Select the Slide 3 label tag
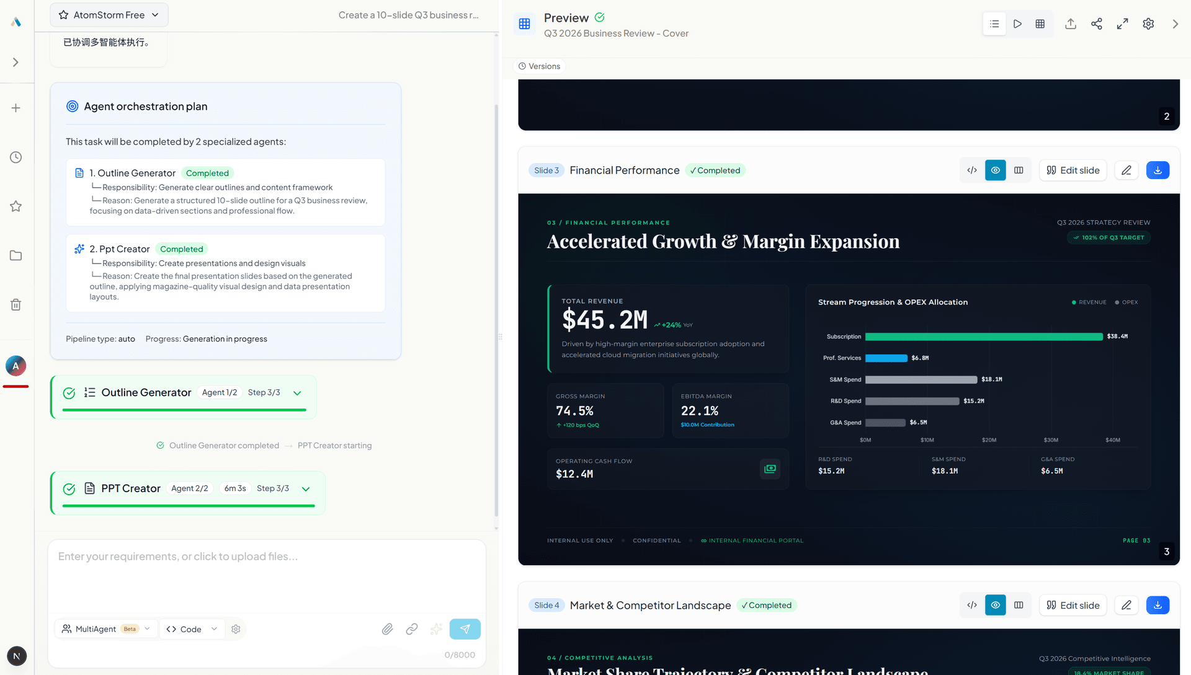1191x675 pixels. 546,170
